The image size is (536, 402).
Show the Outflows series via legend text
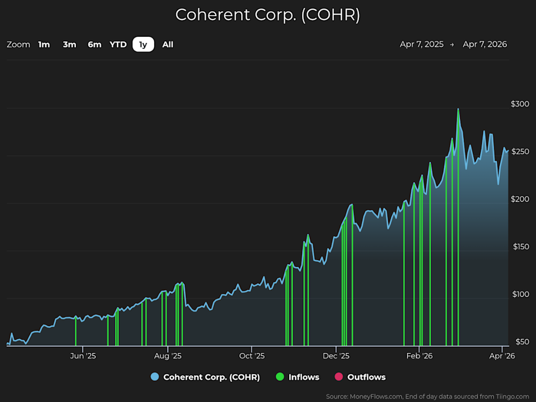pos(366,377)
